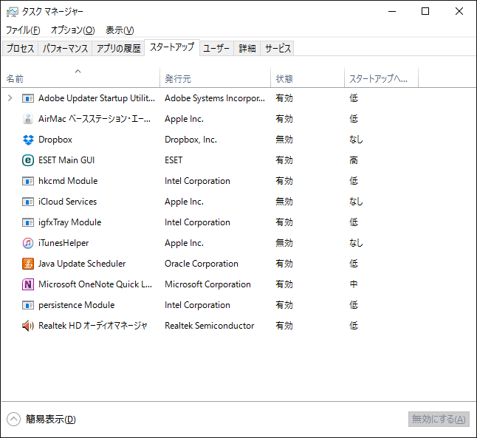Switch to the サービス tab
Image resolution: width=477 pixels, height=438 pixels.
(278, 49)
